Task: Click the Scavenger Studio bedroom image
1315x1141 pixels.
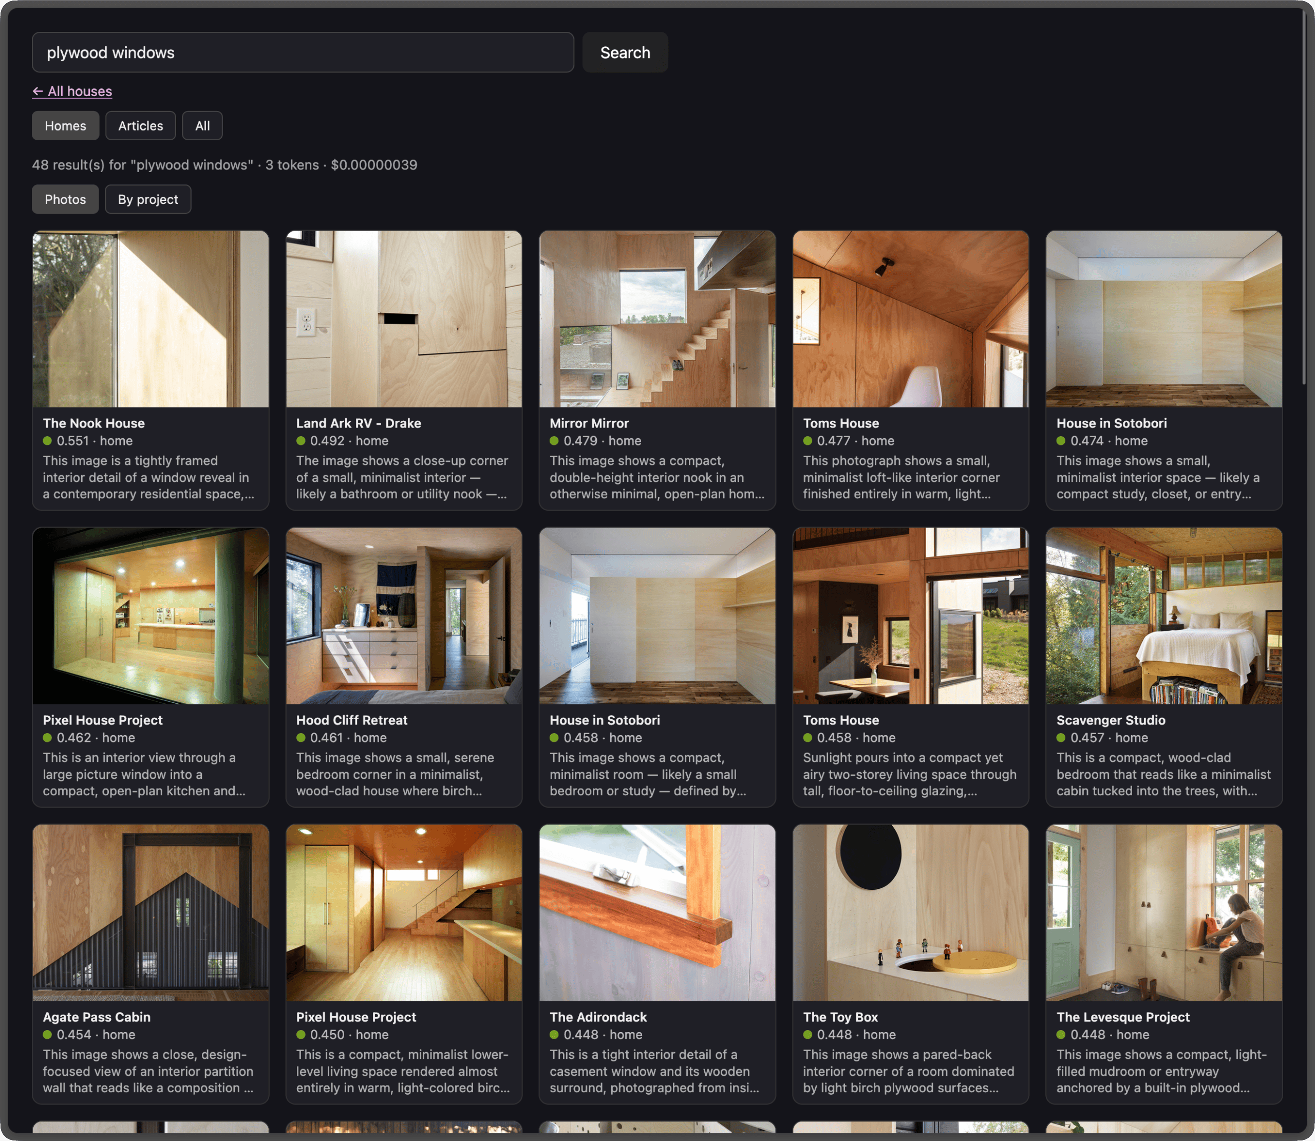Action: pyautogui.click(x=1163, y=615)
